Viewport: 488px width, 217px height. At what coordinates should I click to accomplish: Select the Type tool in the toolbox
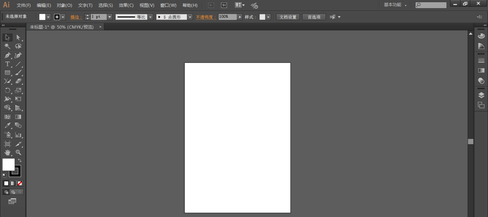[8, 64]
